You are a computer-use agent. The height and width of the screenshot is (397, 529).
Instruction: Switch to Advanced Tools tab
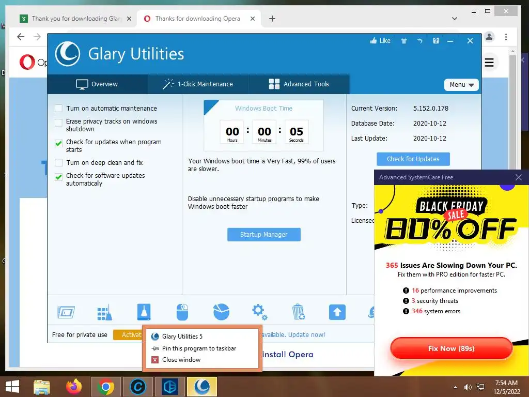click(x=299, y=84)
